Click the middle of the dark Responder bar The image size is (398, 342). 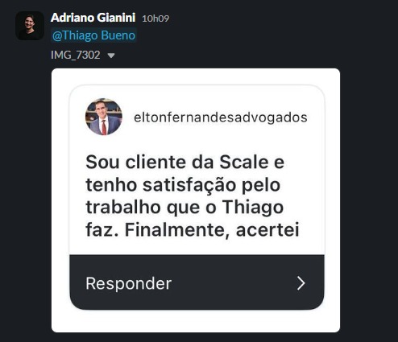197,282
